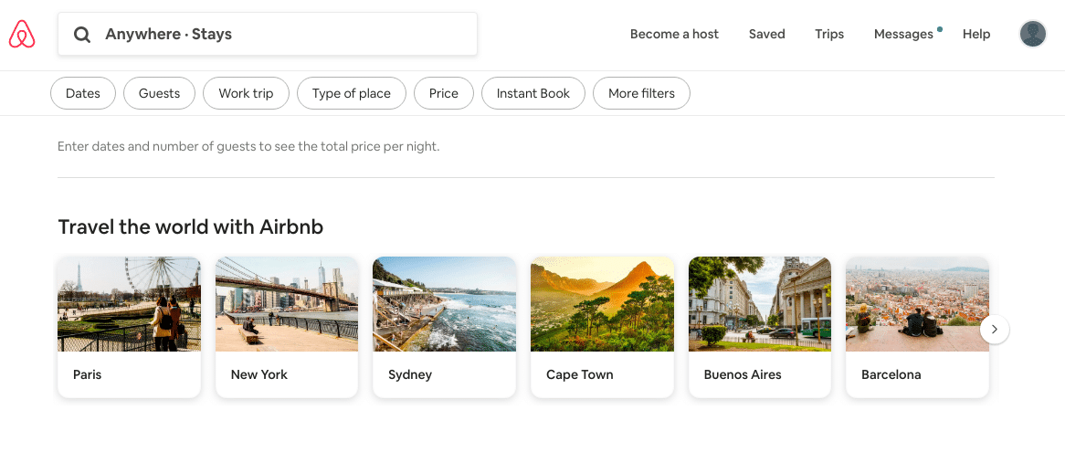Click the Anywhere · Stays search field
This screenshot has height=452, width=1065.
coord(268,34)
